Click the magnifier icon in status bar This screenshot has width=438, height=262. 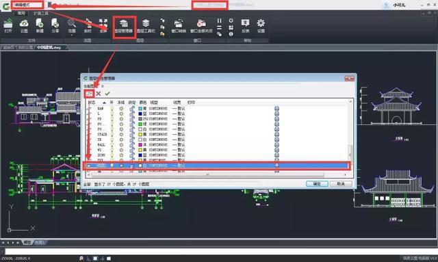click(81, 259)
